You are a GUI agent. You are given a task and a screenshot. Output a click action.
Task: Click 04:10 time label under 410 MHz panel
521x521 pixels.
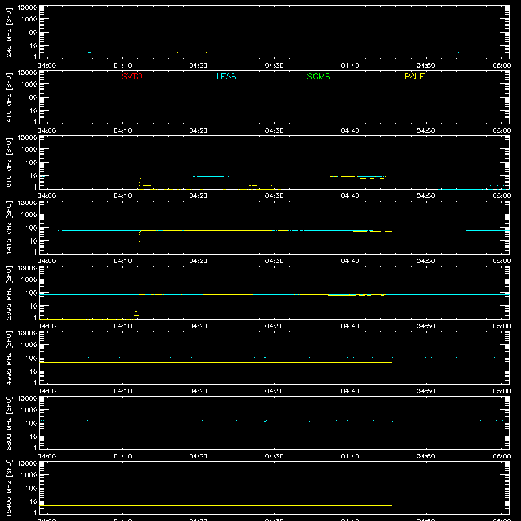click(122, 131)
